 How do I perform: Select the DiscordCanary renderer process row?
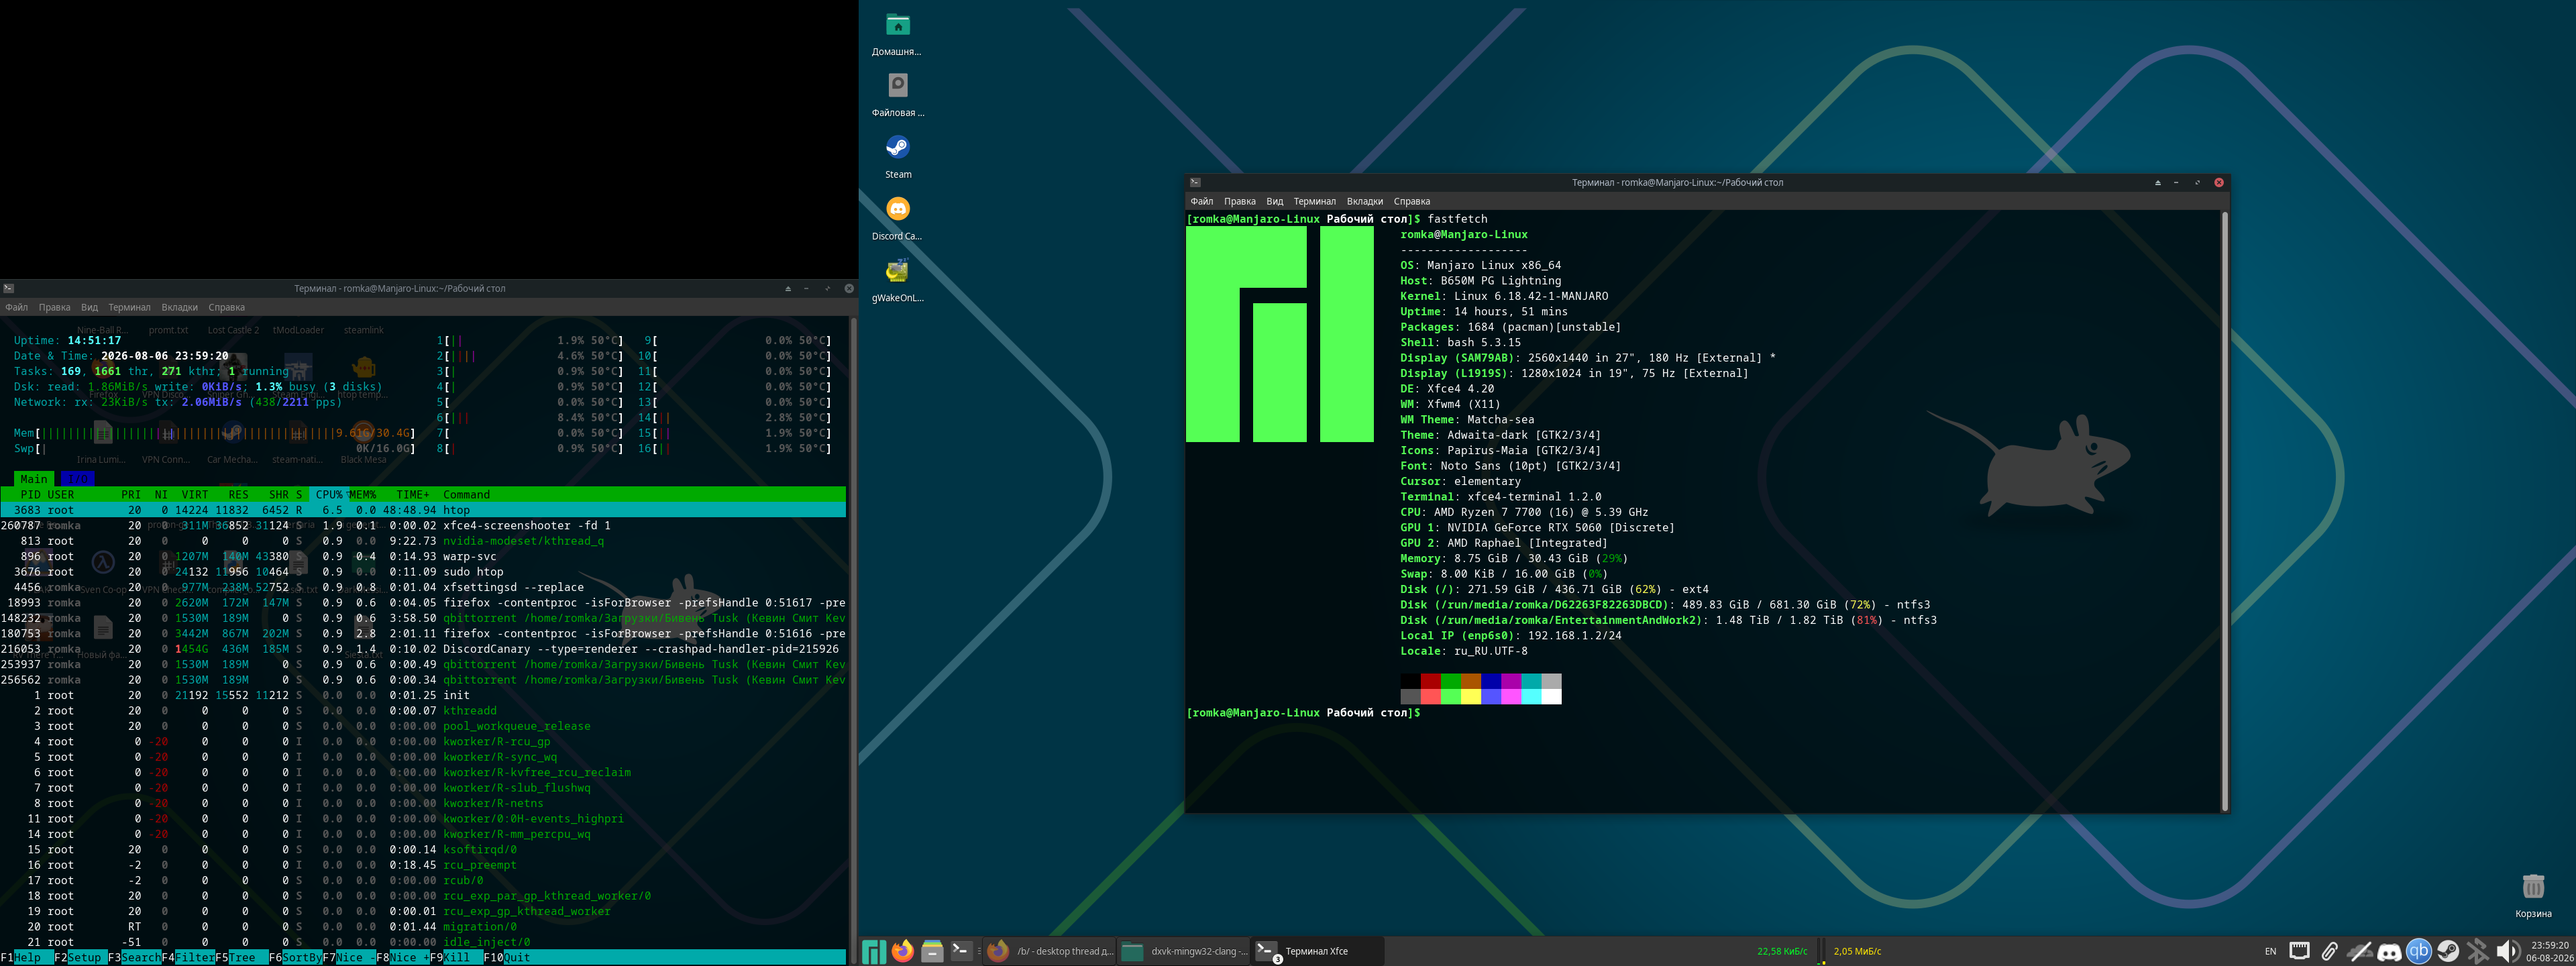423,649
